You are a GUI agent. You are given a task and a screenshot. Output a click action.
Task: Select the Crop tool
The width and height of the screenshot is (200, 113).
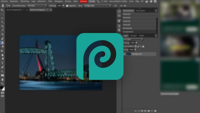pos(2,26)
